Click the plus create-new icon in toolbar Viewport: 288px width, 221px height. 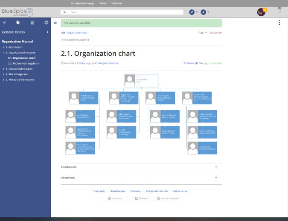(x=204, y=12)
